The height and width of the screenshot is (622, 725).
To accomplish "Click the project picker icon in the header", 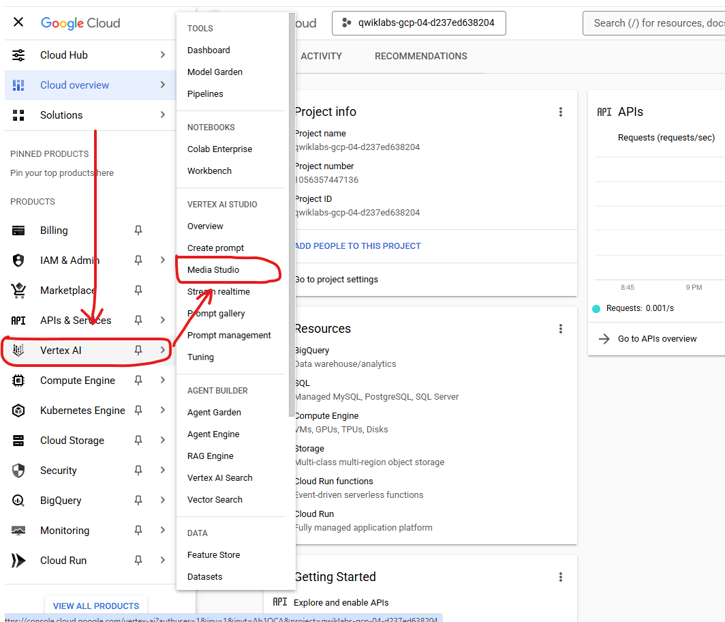I will 346,23.
